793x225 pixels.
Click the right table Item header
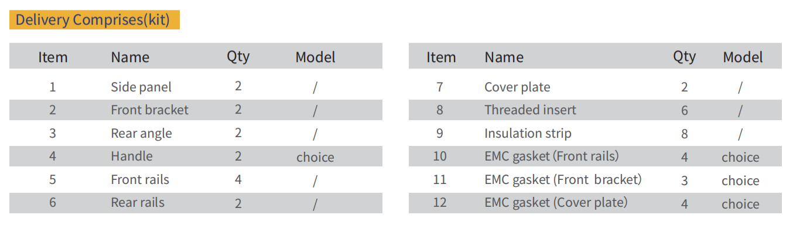pos(441,57)
